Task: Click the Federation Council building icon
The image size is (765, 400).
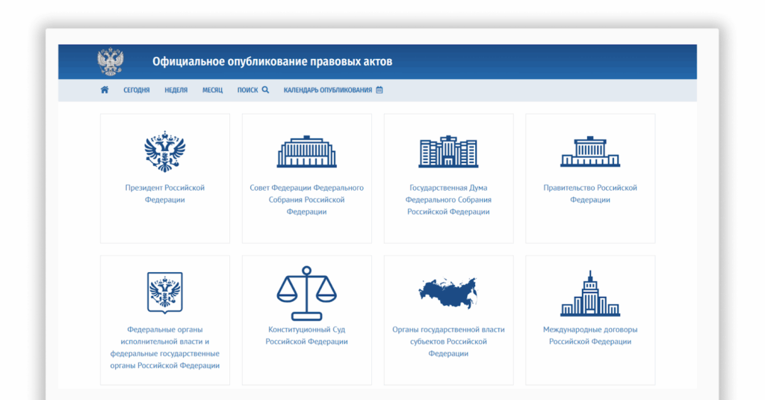Action: [x=306, y=152]
